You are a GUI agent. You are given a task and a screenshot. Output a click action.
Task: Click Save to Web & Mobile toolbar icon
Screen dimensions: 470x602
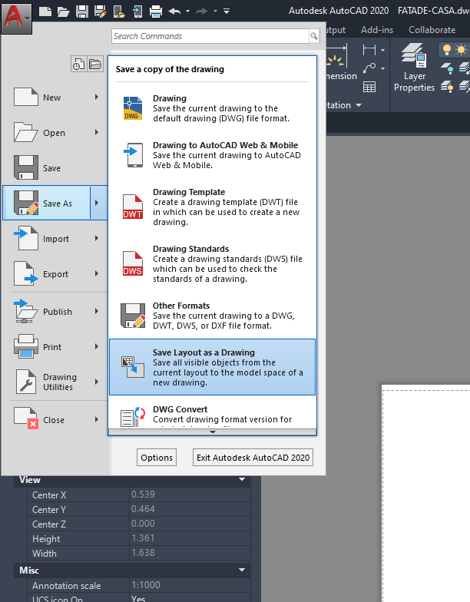(137, 12)
